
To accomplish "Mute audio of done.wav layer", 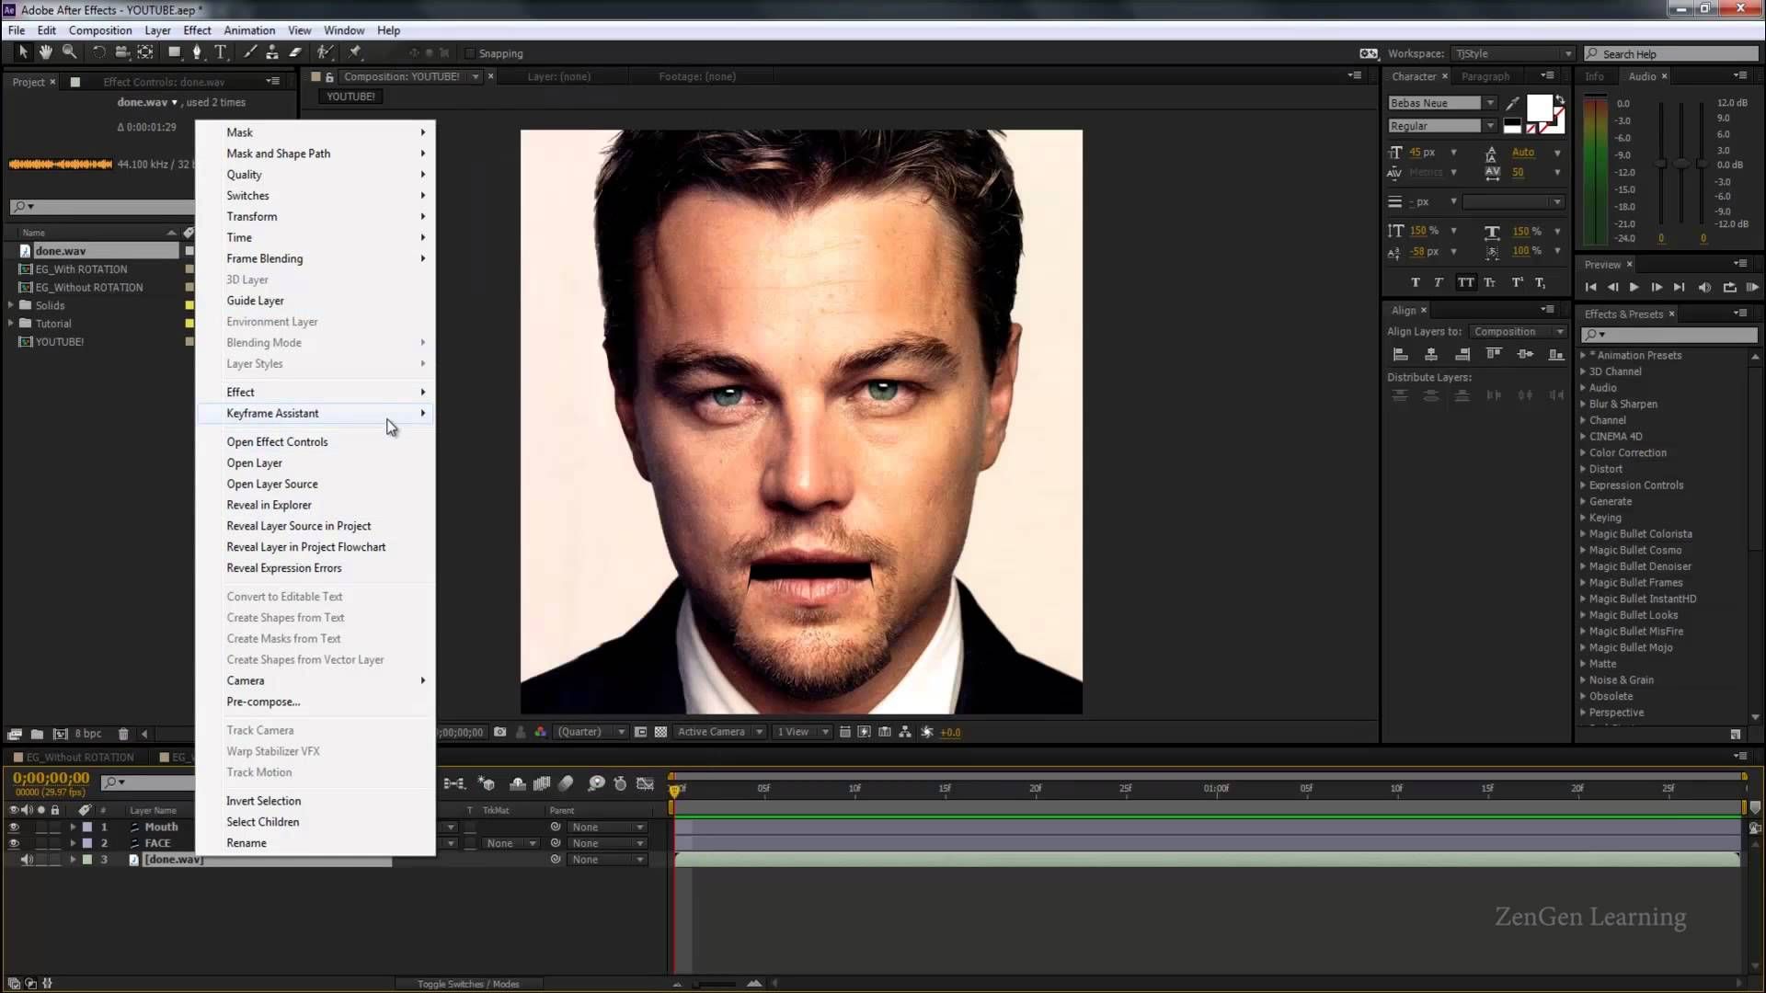I will (x=27, y=860).
